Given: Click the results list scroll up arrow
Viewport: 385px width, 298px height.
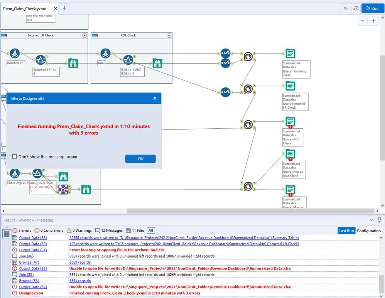Looking at the screenshot, I should [x=381, y=237].
